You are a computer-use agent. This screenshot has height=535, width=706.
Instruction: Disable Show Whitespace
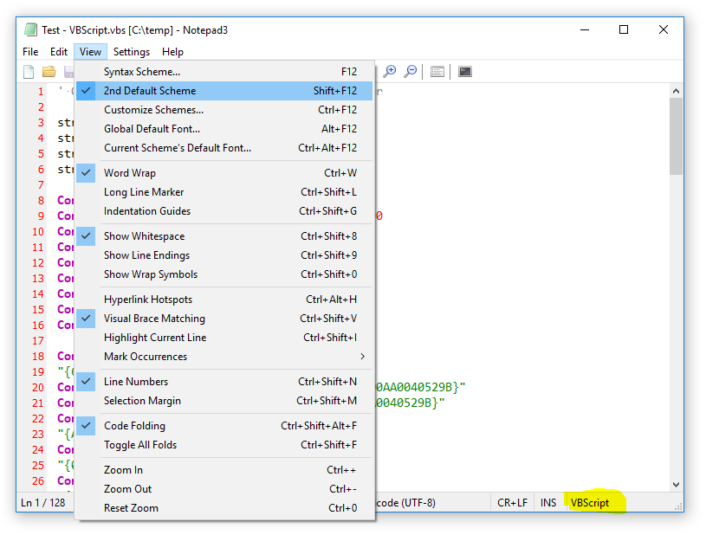click(224, 236)
